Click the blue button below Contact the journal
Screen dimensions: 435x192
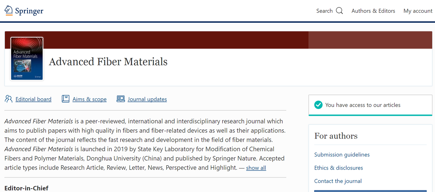pos(370,191)
